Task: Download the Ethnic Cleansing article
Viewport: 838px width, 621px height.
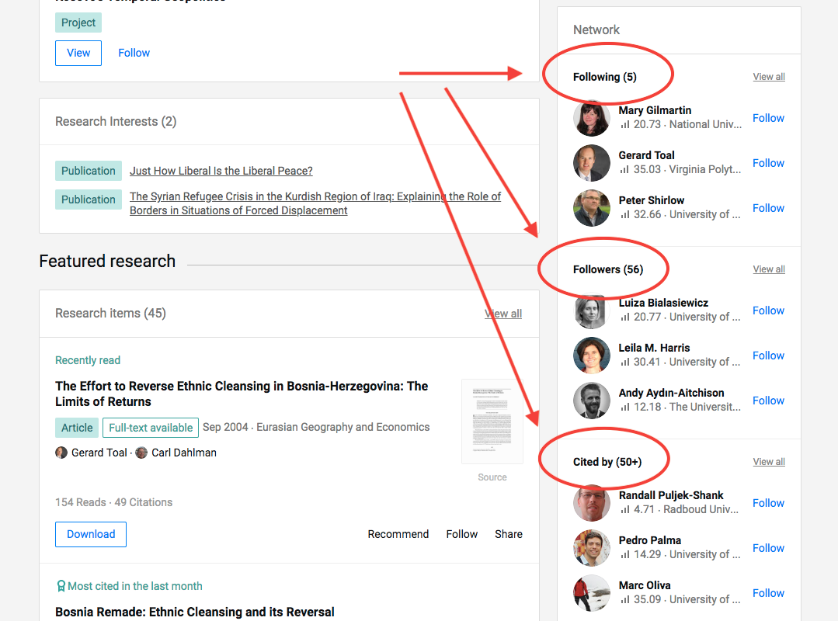Action: 90,534
